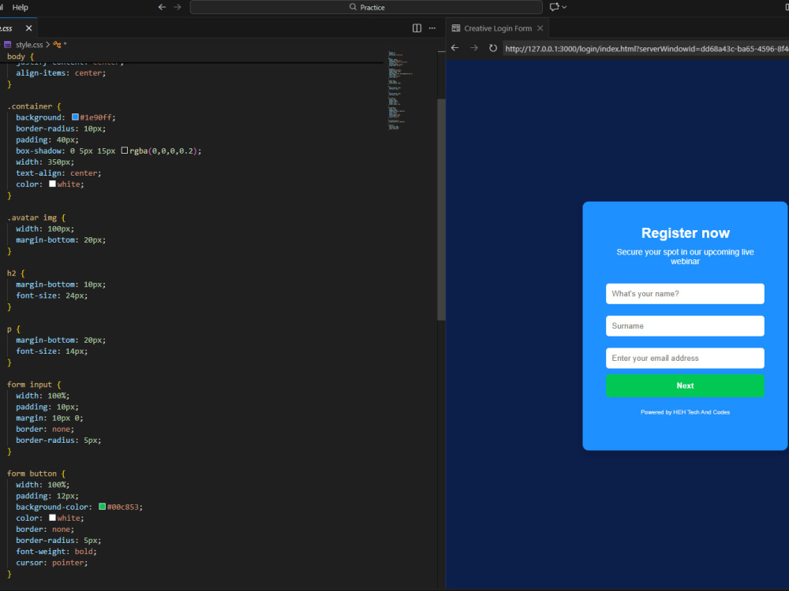Open the Practice command search box
789x591 pixels.
(x=366, y=7)
